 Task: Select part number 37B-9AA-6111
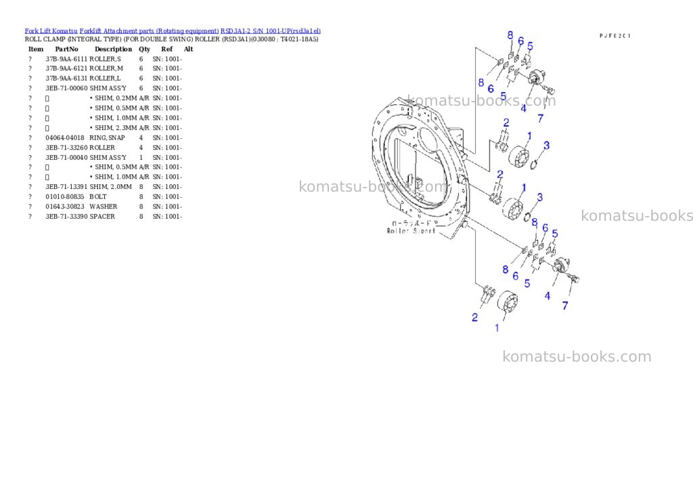[66, 59]
